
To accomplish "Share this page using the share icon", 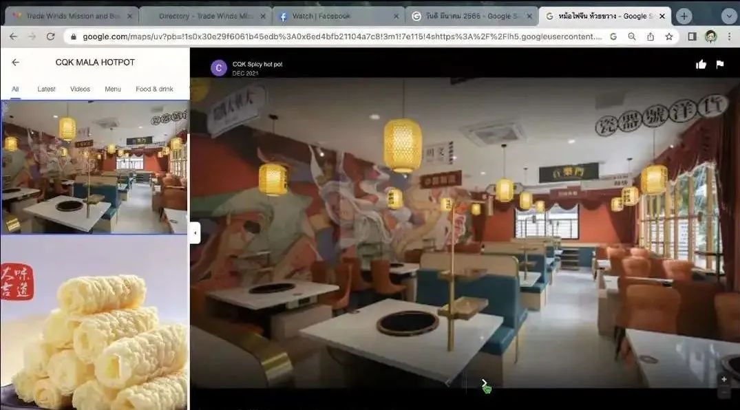I will click(x=651, y=36).
